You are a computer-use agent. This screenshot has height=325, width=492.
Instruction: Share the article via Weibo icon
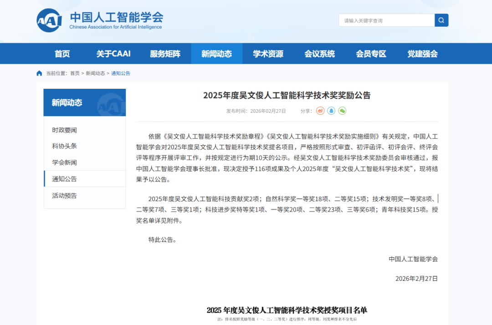(x=320, y=111)
